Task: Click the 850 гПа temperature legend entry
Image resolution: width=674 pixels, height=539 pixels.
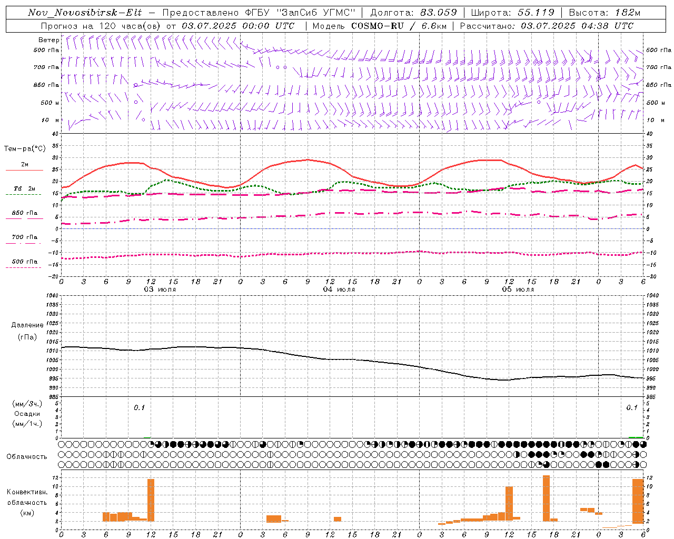Action: [x=25, y=213]
